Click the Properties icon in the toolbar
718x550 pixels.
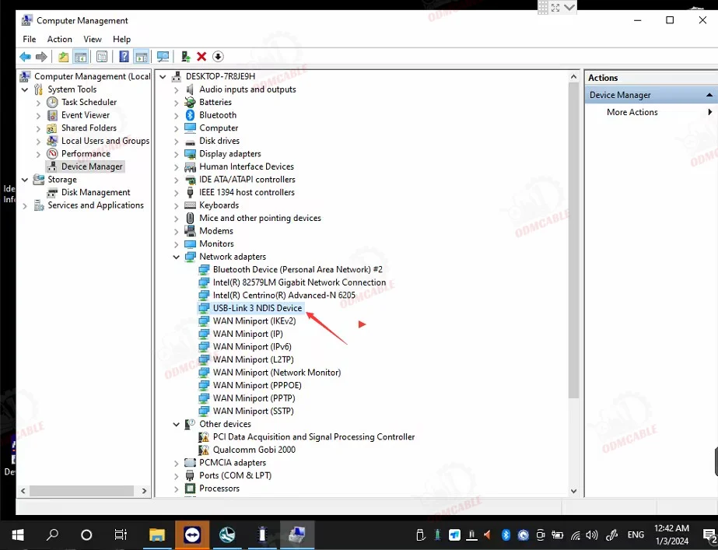pos(101,57)
